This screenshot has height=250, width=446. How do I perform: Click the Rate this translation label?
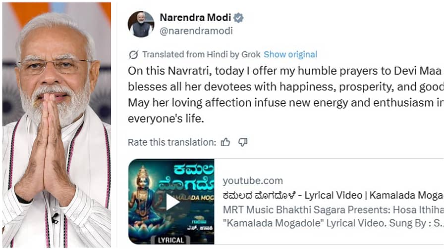coord(172,142)
